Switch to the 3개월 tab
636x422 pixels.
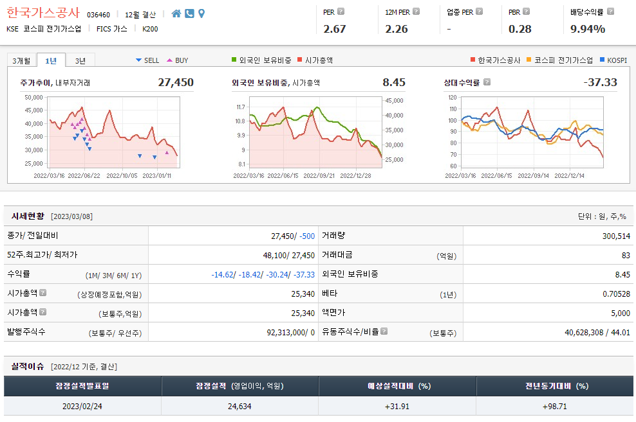click(x=21, y=60)
